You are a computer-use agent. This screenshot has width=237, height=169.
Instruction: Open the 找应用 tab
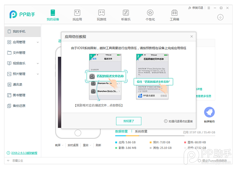click(77, 15)
